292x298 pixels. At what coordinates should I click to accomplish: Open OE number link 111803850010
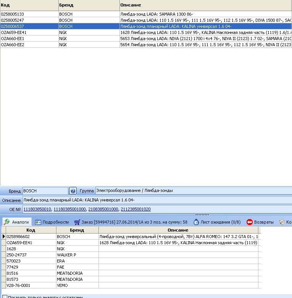[37, 209]
